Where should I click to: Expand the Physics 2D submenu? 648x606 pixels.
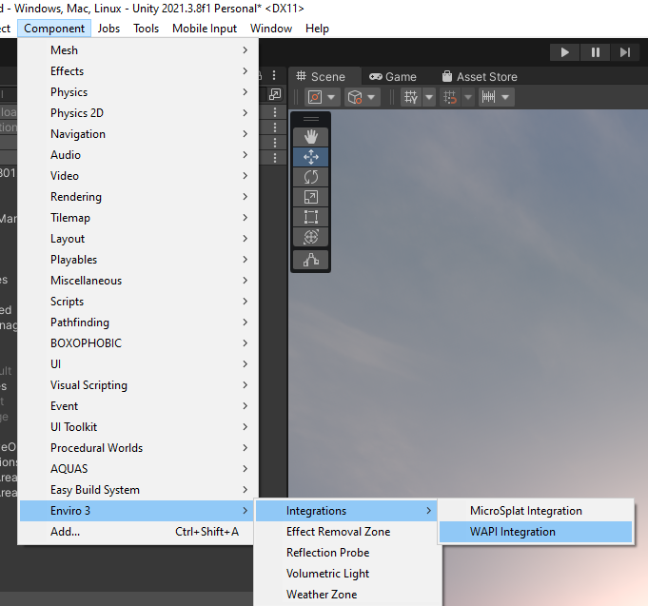[x=138, y=113]
